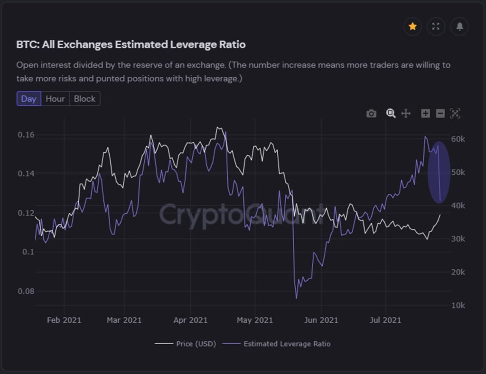This screenshot has width=486, height=374.
Task: Click the camera icon to download chart image
Action: click(372, 113)
